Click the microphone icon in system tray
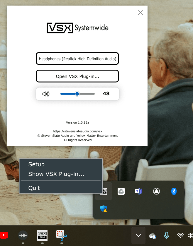This screenshot has height=246, width=193. [x=167, y=235]
